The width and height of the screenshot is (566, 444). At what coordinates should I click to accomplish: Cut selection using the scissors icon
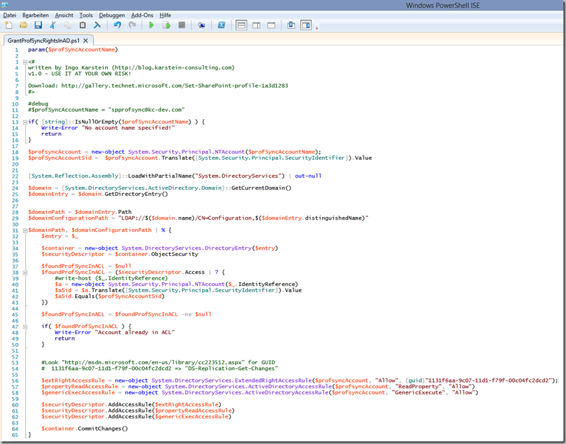coord(53,25)
